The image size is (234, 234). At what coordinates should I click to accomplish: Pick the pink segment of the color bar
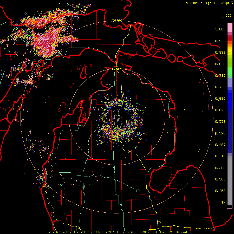(x=230, y=28)
